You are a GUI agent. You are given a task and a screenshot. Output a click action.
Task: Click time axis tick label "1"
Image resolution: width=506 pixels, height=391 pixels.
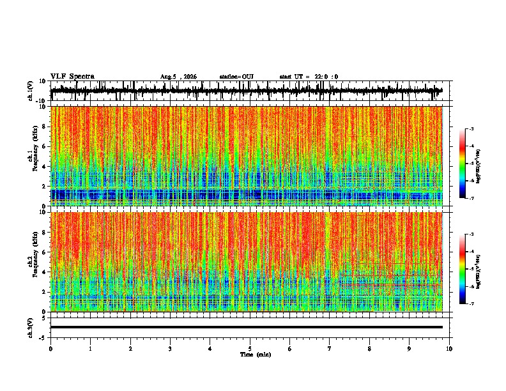90,349
